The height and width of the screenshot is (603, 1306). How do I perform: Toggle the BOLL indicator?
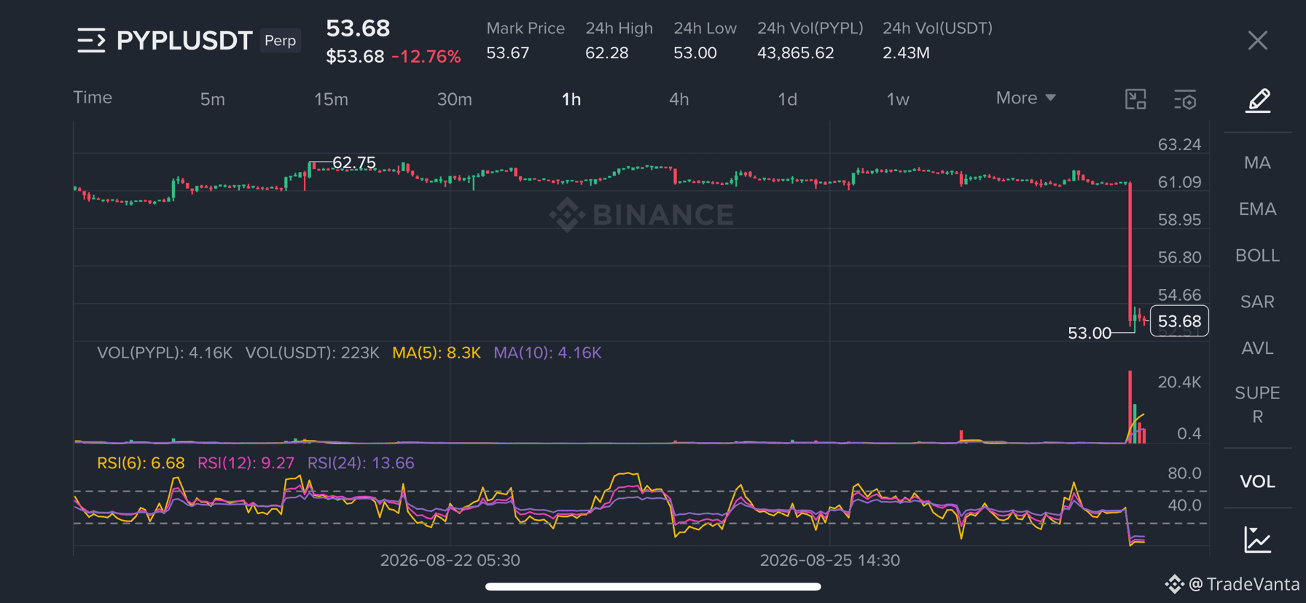(1257, 256)
